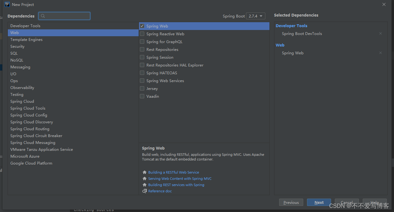The height and width of the screenshot is (212, 394).
Task: Click home icon beside Building REST services link
Action: pyautogui.click(x=144, y=185)
